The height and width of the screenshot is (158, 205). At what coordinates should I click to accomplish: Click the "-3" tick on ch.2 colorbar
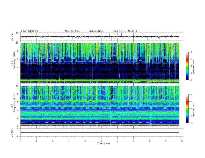(x=191, y=95)
